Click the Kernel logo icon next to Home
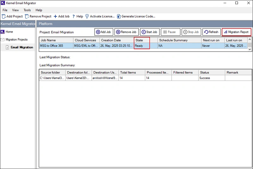253x169 pixels. pos(3,32)
